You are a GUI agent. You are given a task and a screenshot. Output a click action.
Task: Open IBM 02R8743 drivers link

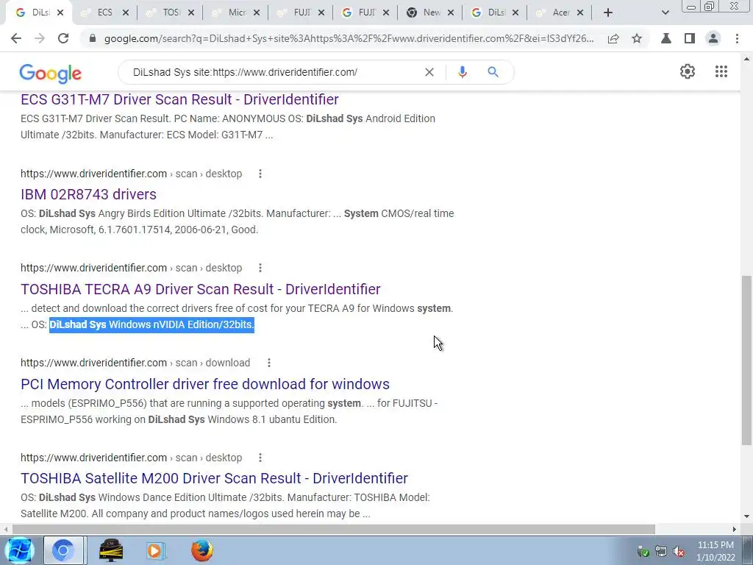(x=88, y=194)
